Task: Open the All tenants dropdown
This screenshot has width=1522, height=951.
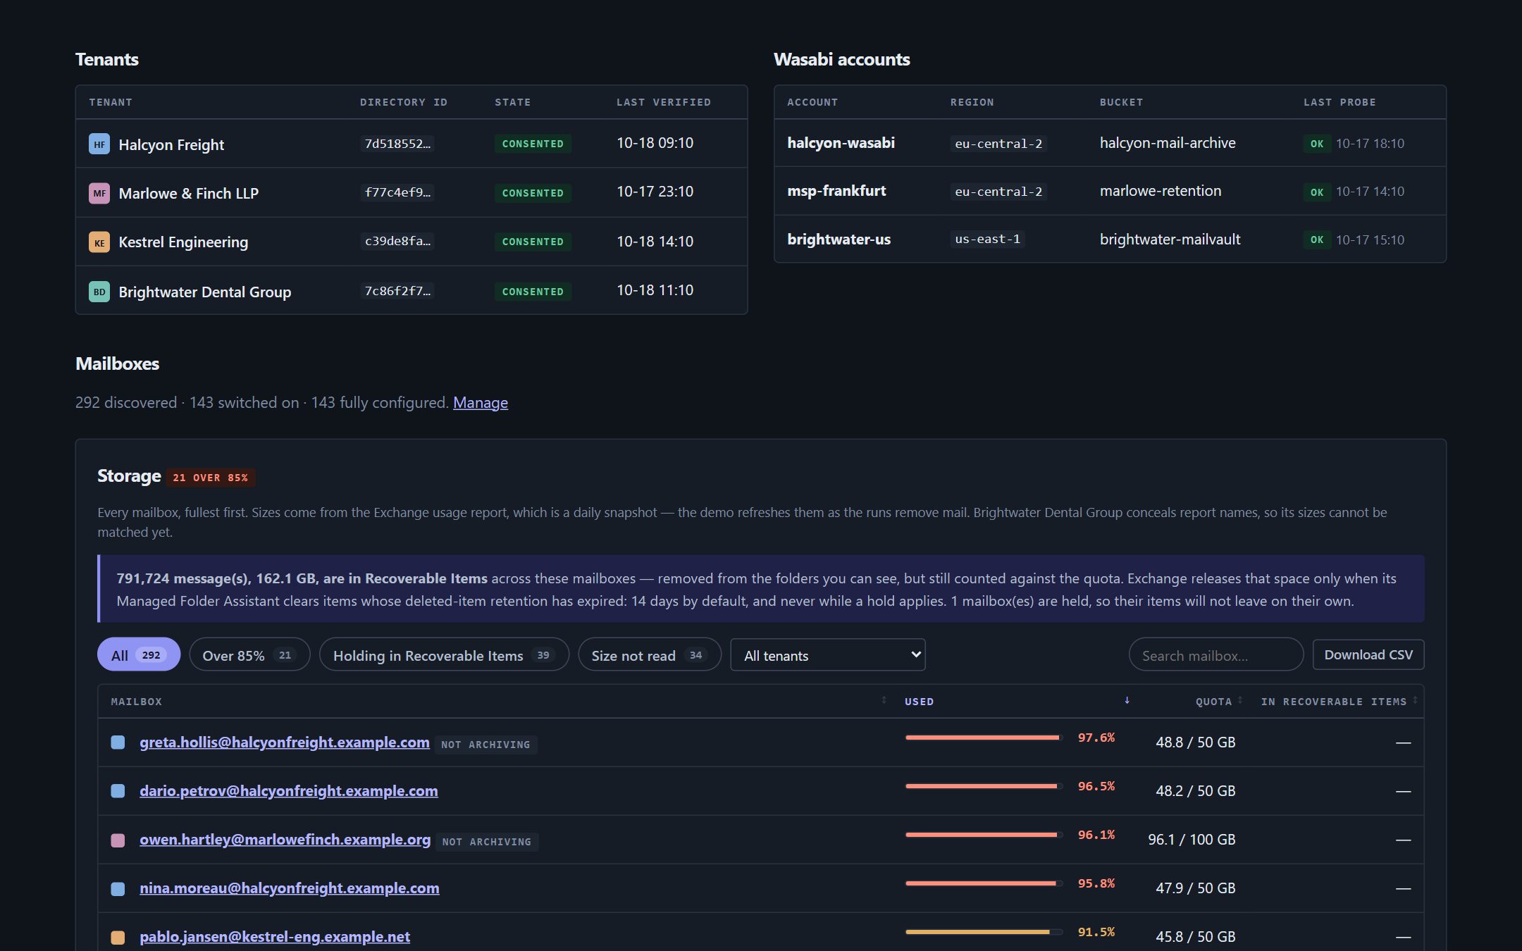Action: [828, 655]
